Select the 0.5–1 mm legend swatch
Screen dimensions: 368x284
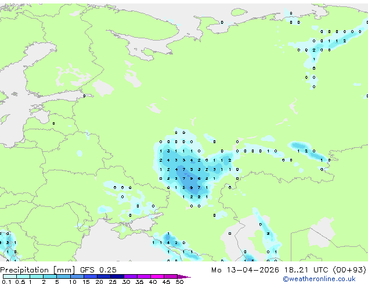point(23,276)
